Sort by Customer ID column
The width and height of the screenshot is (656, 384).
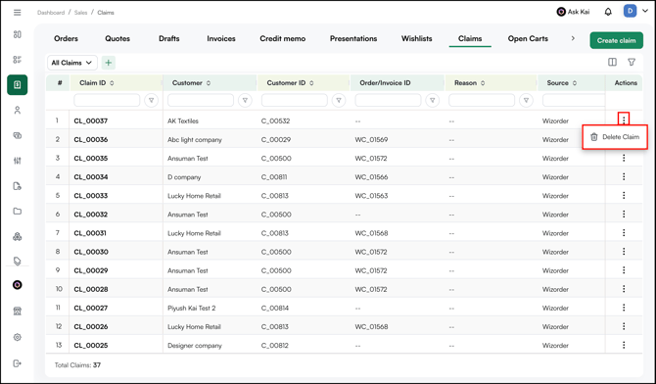pos(311,83)
